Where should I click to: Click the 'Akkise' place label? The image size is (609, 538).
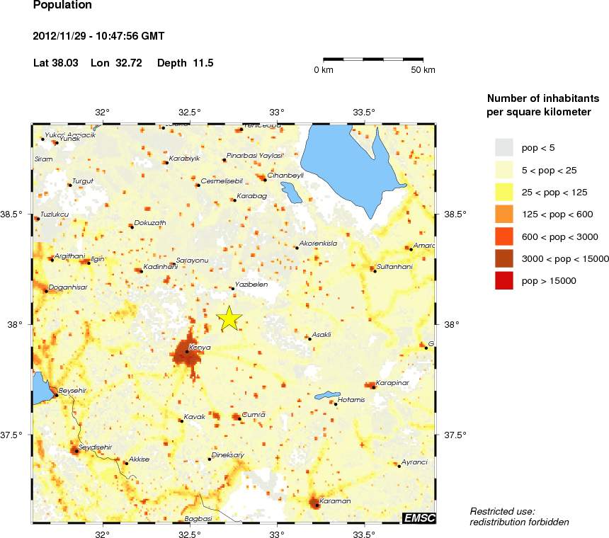(139, 459)
